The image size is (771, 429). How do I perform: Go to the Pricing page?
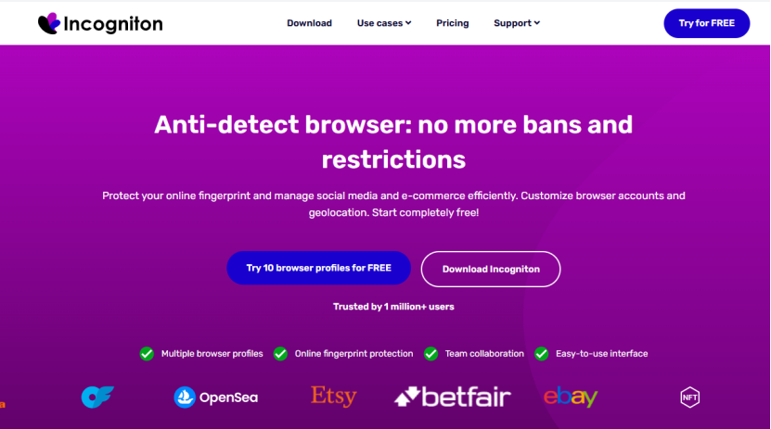453,23
